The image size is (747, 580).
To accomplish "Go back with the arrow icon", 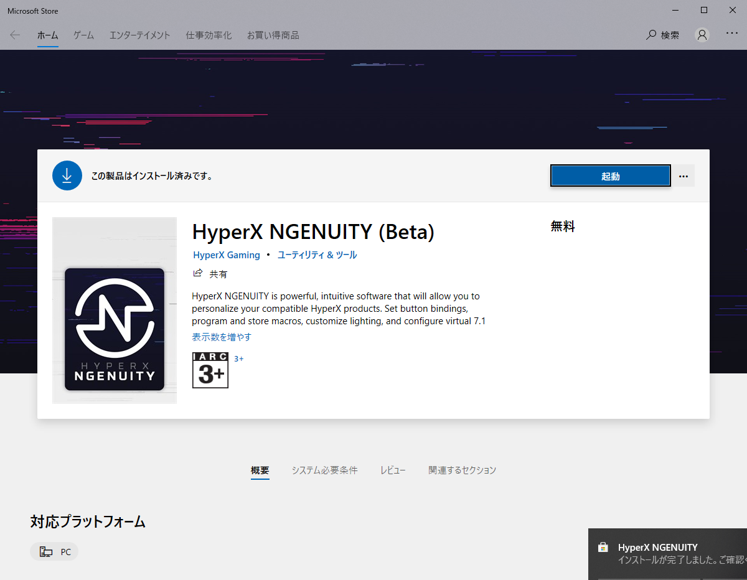I will click(15, 35).
